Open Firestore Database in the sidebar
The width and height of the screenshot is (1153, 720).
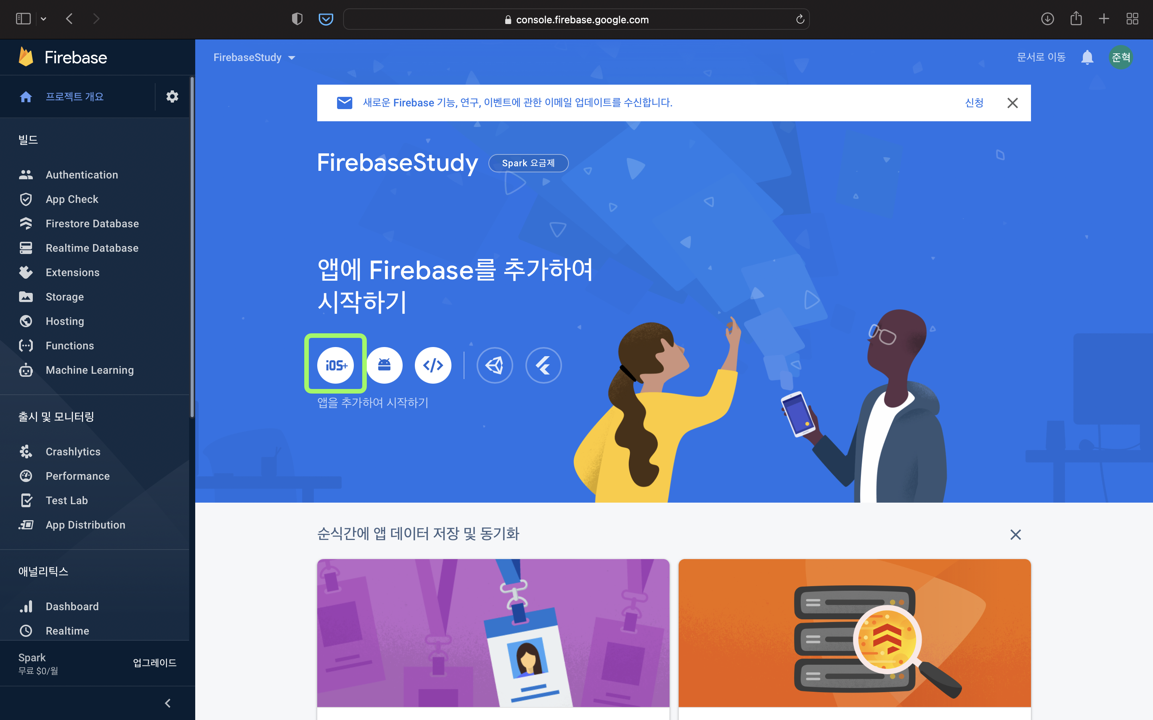pos(92,223)
